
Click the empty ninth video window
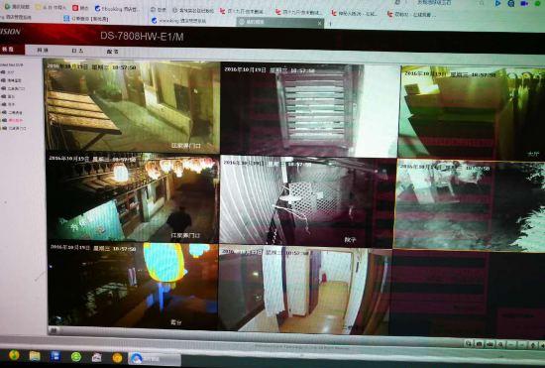coord(468,294)
